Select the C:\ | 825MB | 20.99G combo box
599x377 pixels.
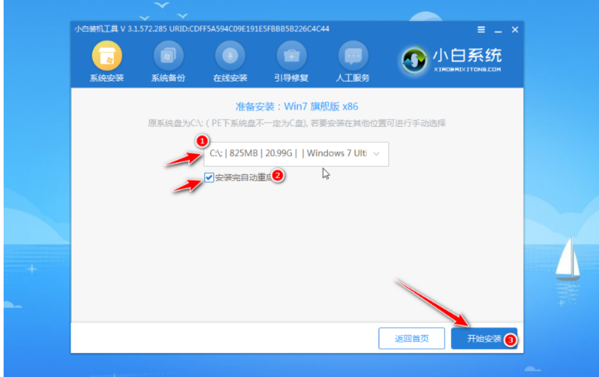click(296, 154)
